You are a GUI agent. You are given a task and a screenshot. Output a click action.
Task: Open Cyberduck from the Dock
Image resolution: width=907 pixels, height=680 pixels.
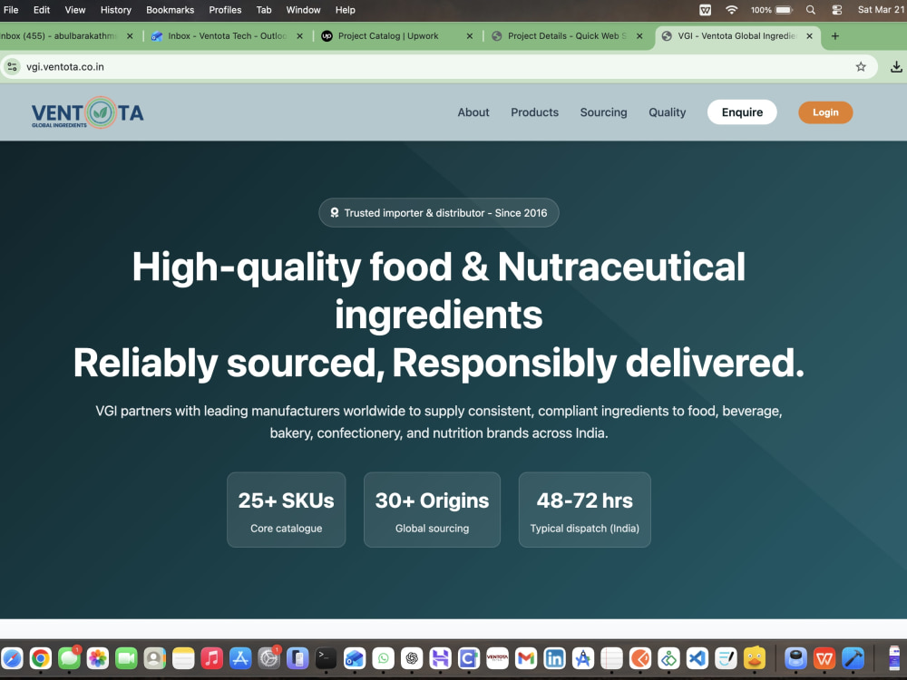[x=755, y=658]
